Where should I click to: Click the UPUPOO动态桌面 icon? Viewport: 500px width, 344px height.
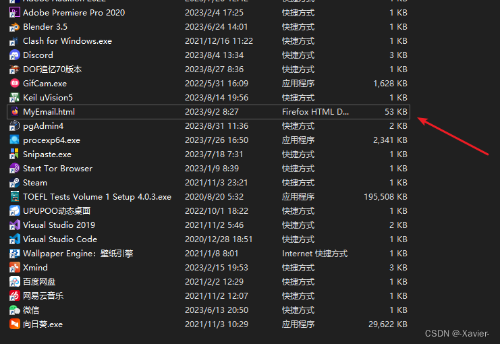(14, 210)
